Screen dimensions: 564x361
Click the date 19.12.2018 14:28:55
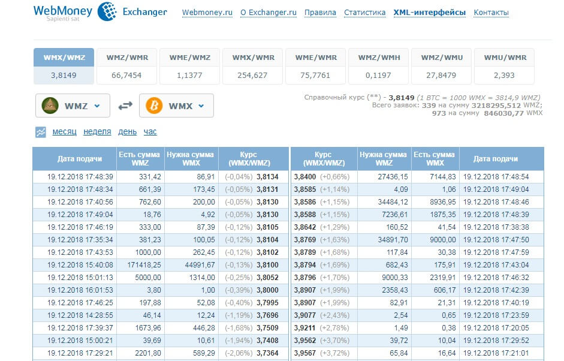(80, 315)
